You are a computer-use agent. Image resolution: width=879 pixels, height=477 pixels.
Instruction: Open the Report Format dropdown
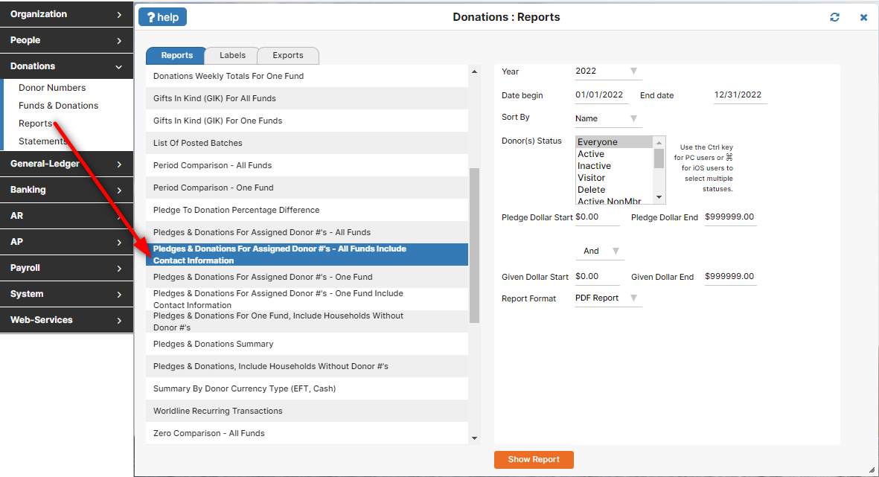coord(607,298)
